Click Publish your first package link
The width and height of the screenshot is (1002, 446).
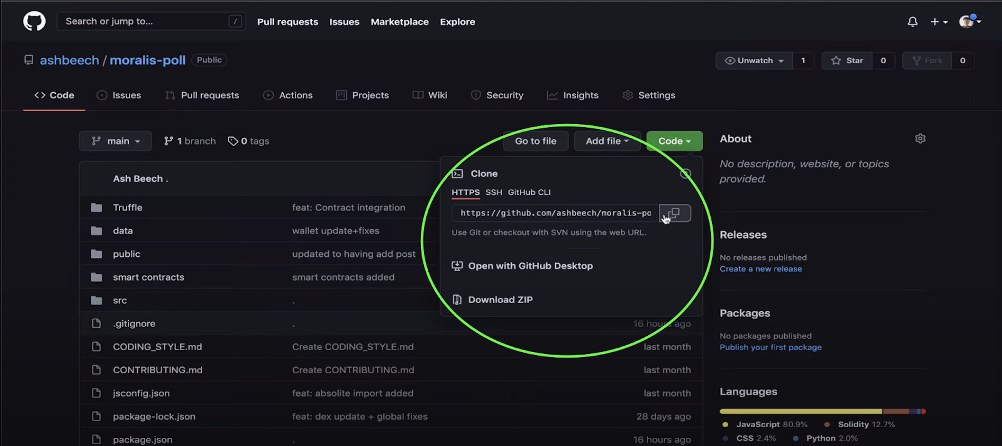click(770, 347)
